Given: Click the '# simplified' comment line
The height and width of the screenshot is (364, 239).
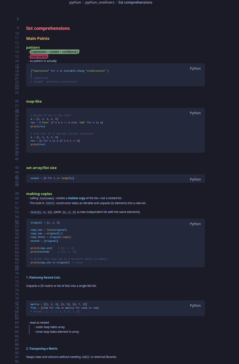Looking at the screenshot, I should click(x=39, y=78).
